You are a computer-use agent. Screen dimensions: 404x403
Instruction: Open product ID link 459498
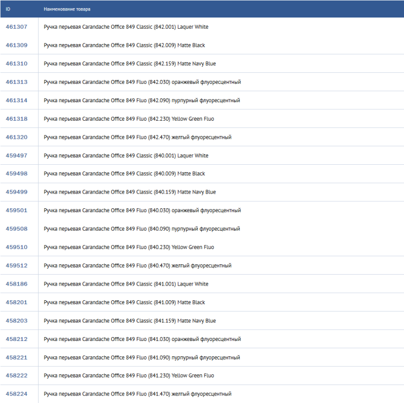tap(16, 173)
